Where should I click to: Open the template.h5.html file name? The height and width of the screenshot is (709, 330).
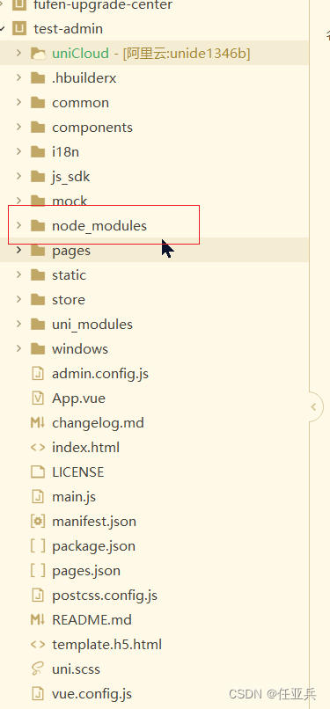[107, 644]
